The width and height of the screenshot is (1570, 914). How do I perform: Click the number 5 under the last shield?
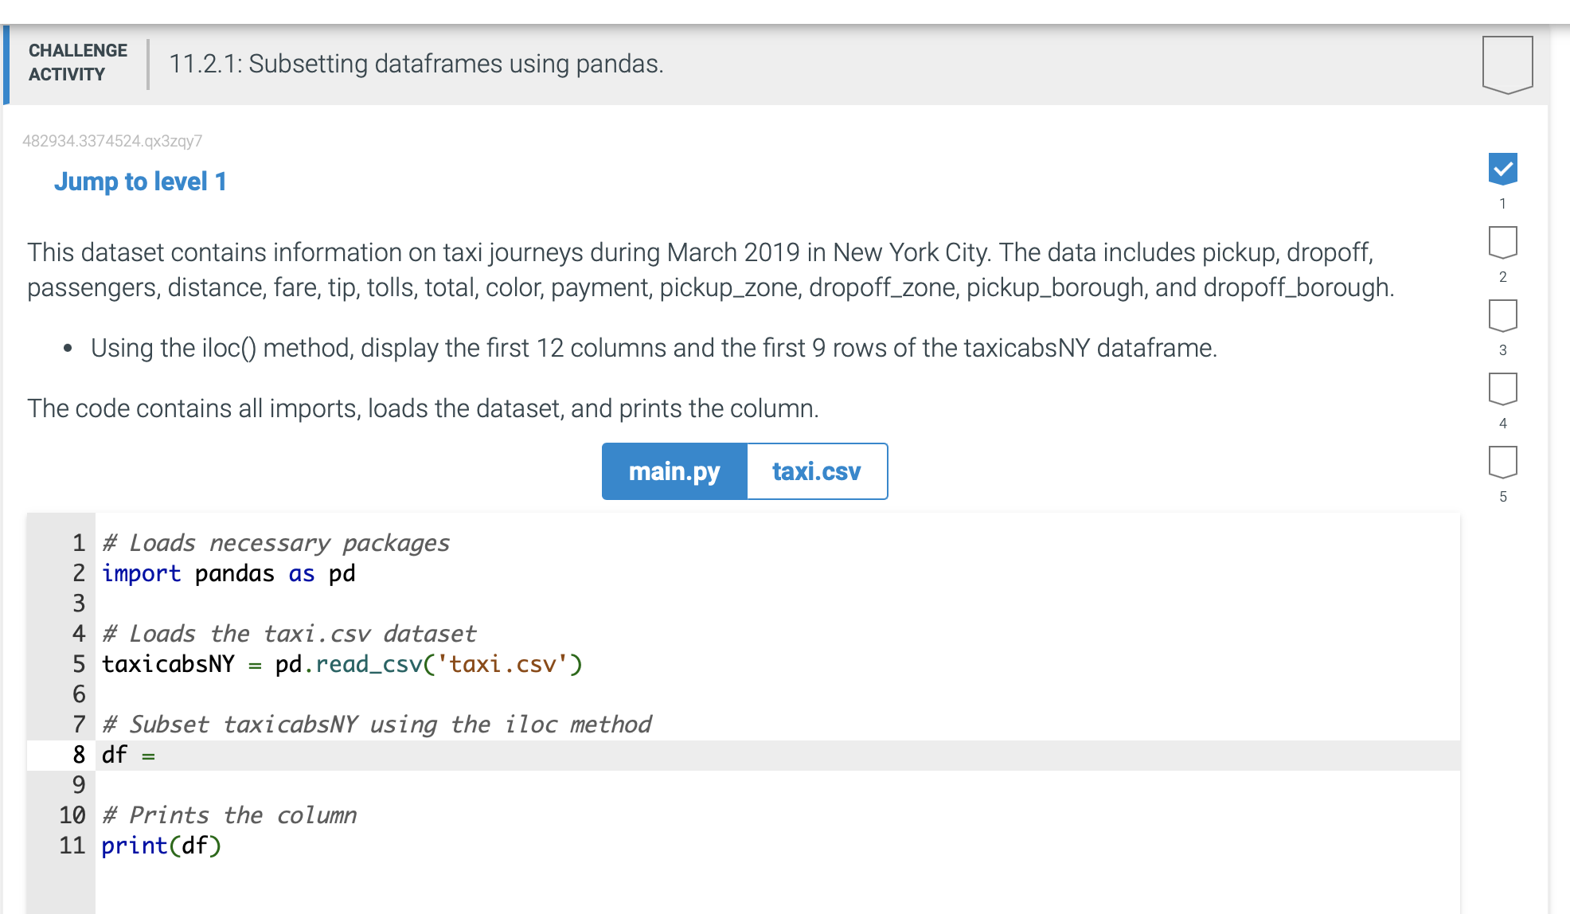(1502, 496)
